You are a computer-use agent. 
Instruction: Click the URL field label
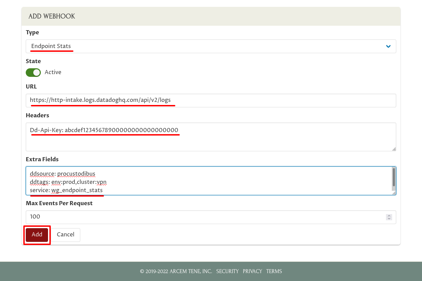[31, 87]
